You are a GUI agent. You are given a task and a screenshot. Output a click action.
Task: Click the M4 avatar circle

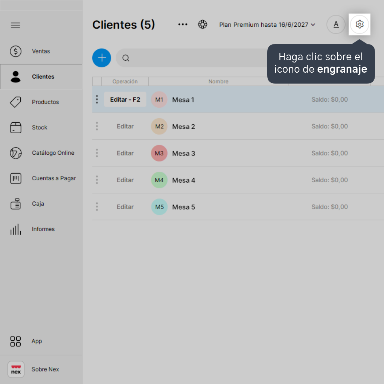point(159,180)
